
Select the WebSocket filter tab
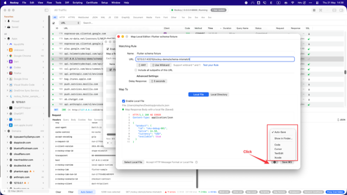[83, 17]
